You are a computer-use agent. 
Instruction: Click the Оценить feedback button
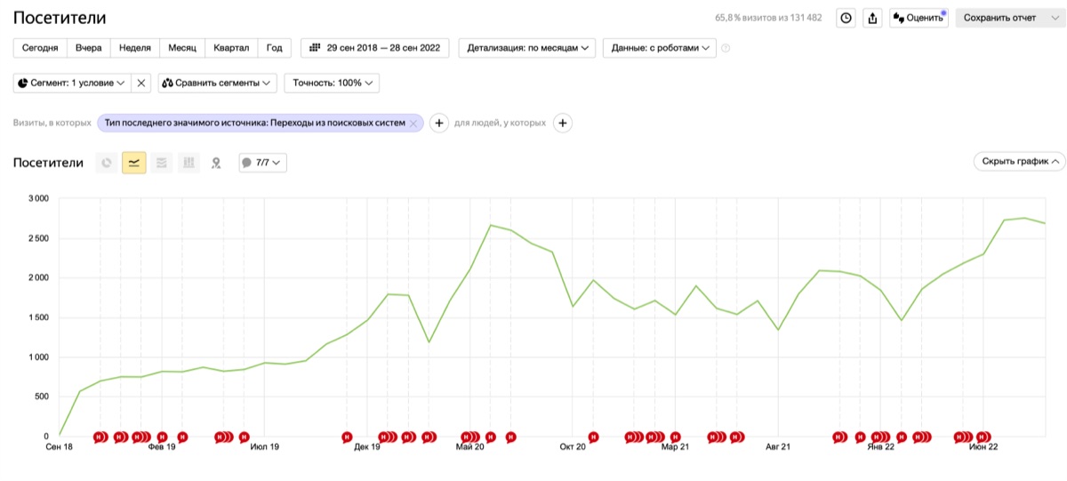click(x=919, y=18)
